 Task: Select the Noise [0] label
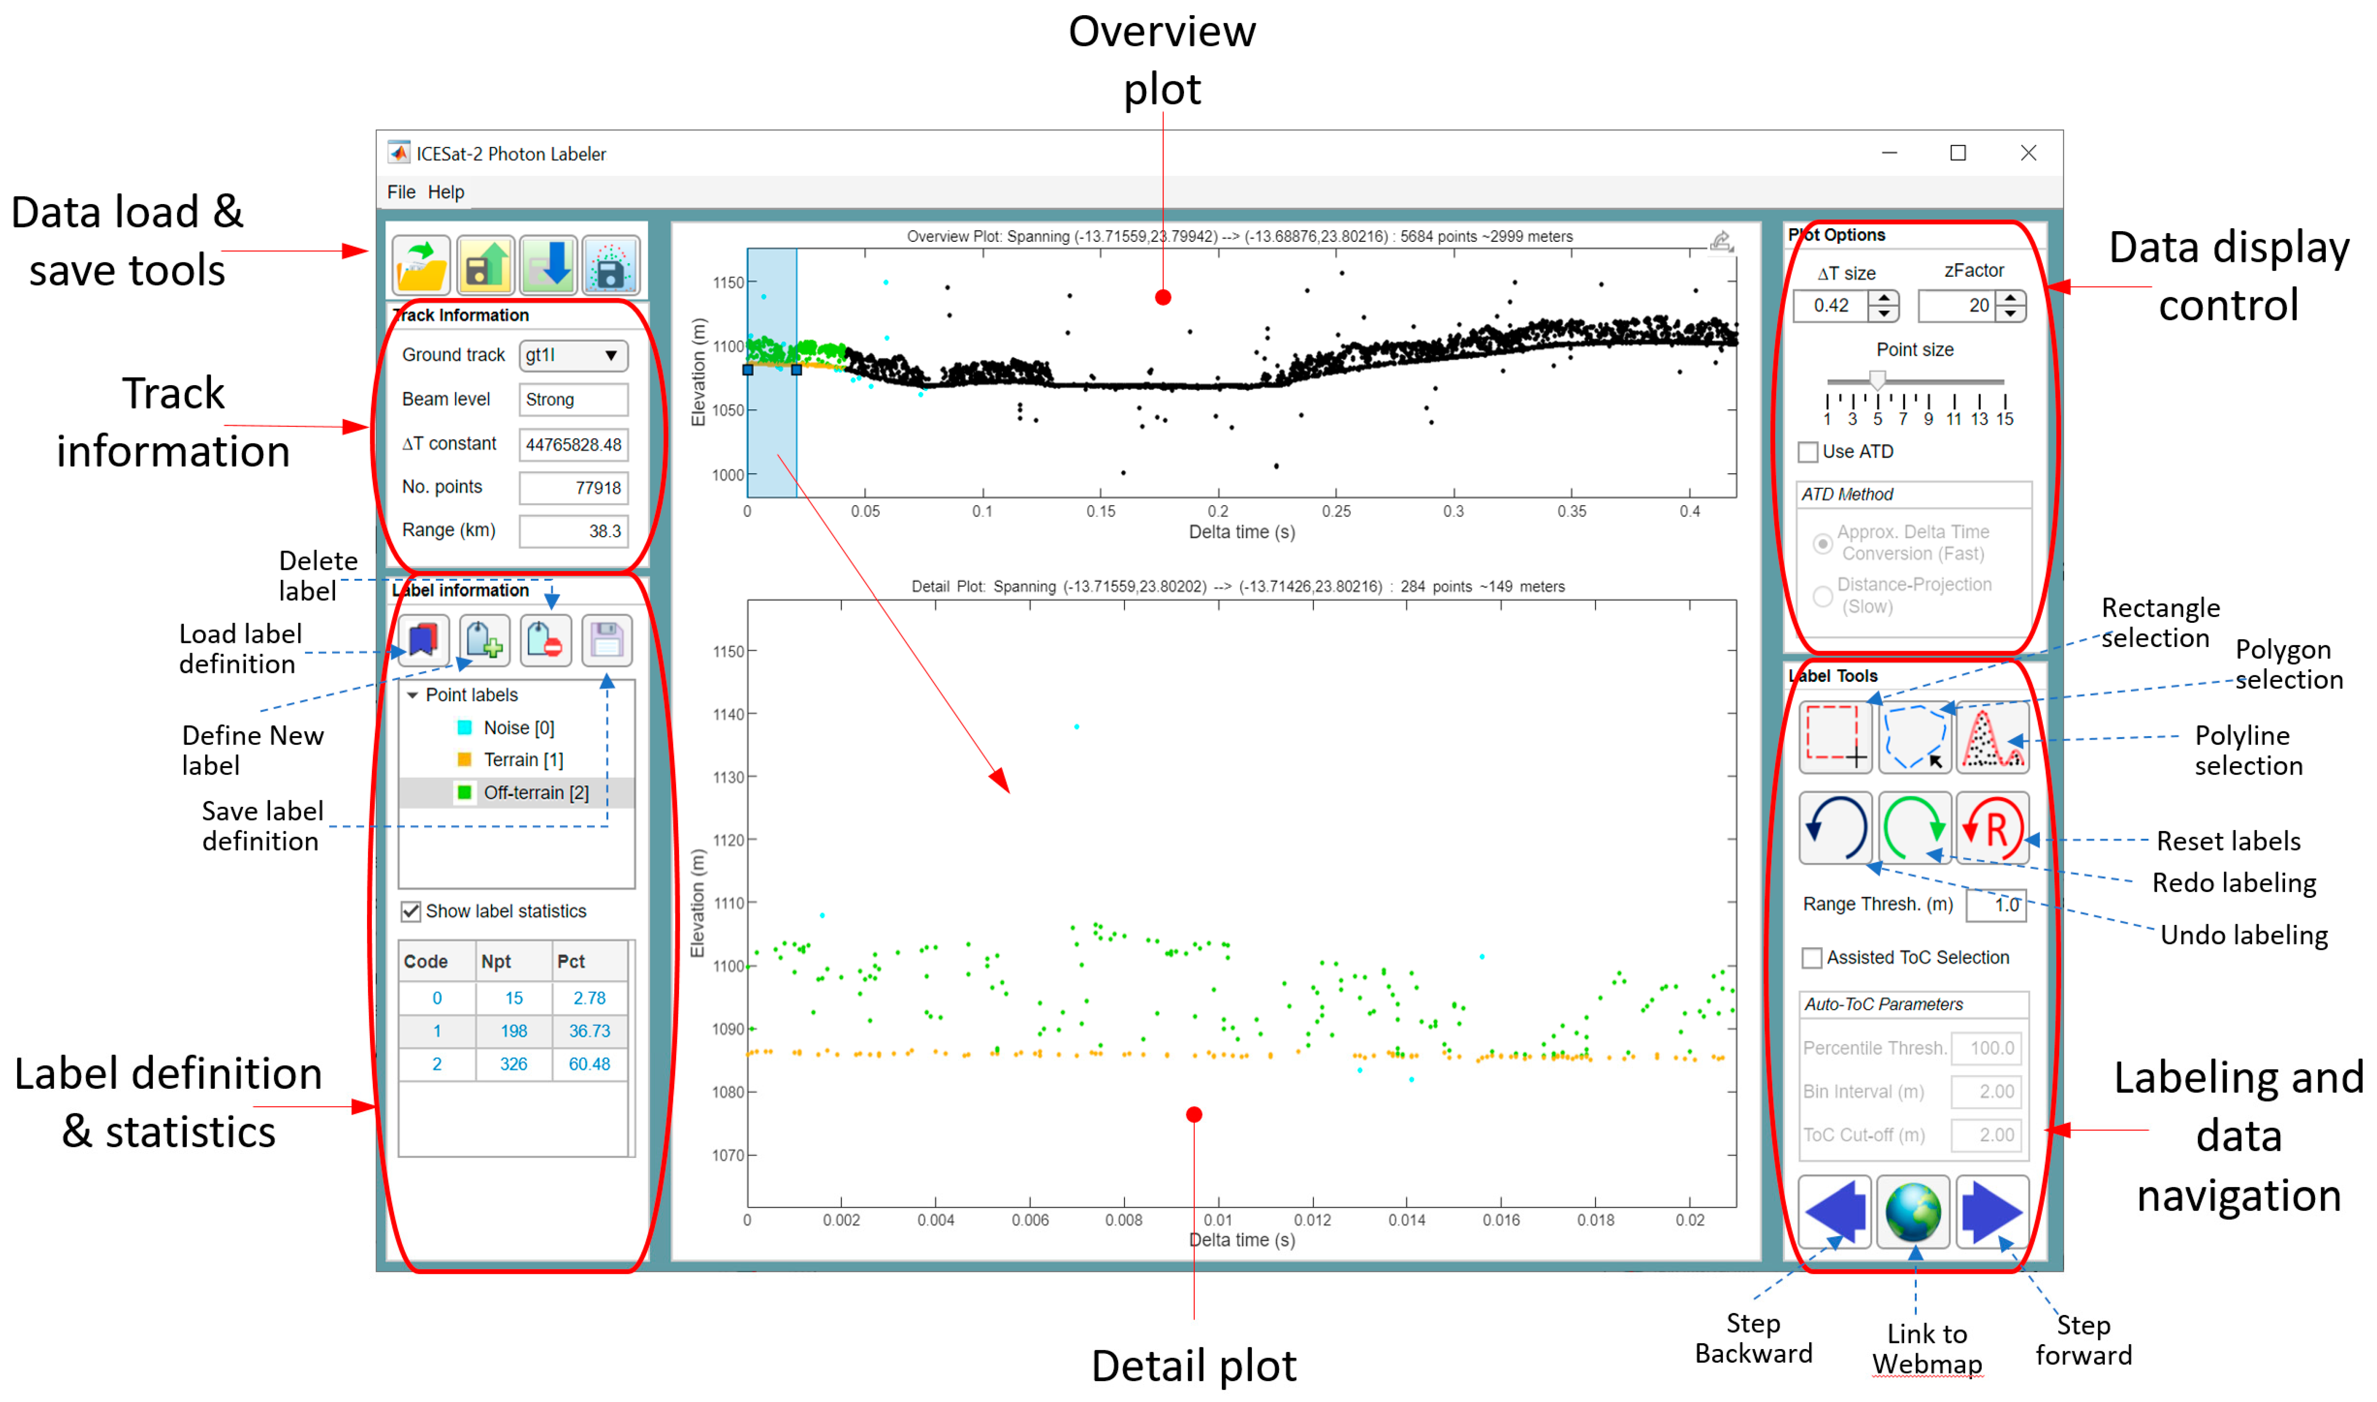(x=519, y=728)
